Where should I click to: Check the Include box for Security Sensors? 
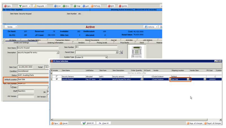tap(57, 77)
